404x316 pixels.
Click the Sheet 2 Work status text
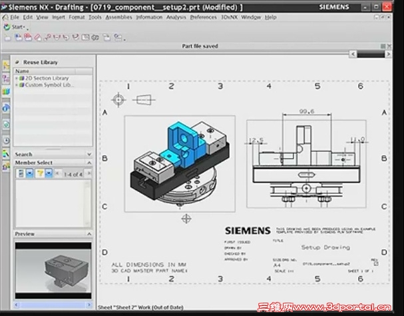[140, 307]
